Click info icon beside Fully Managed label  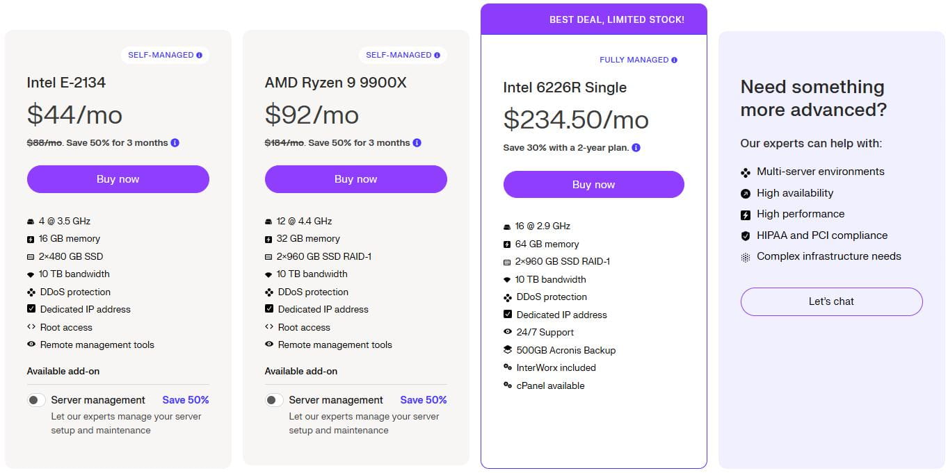pos(675,60)
